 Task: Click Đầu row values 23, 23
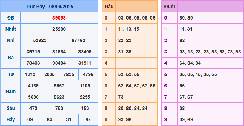(x=124, y=40)
